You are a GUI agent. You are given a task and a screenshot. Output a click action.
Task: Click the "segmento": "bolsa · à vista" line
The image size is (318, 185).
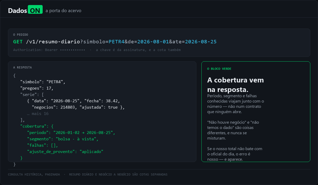point(63,139)
